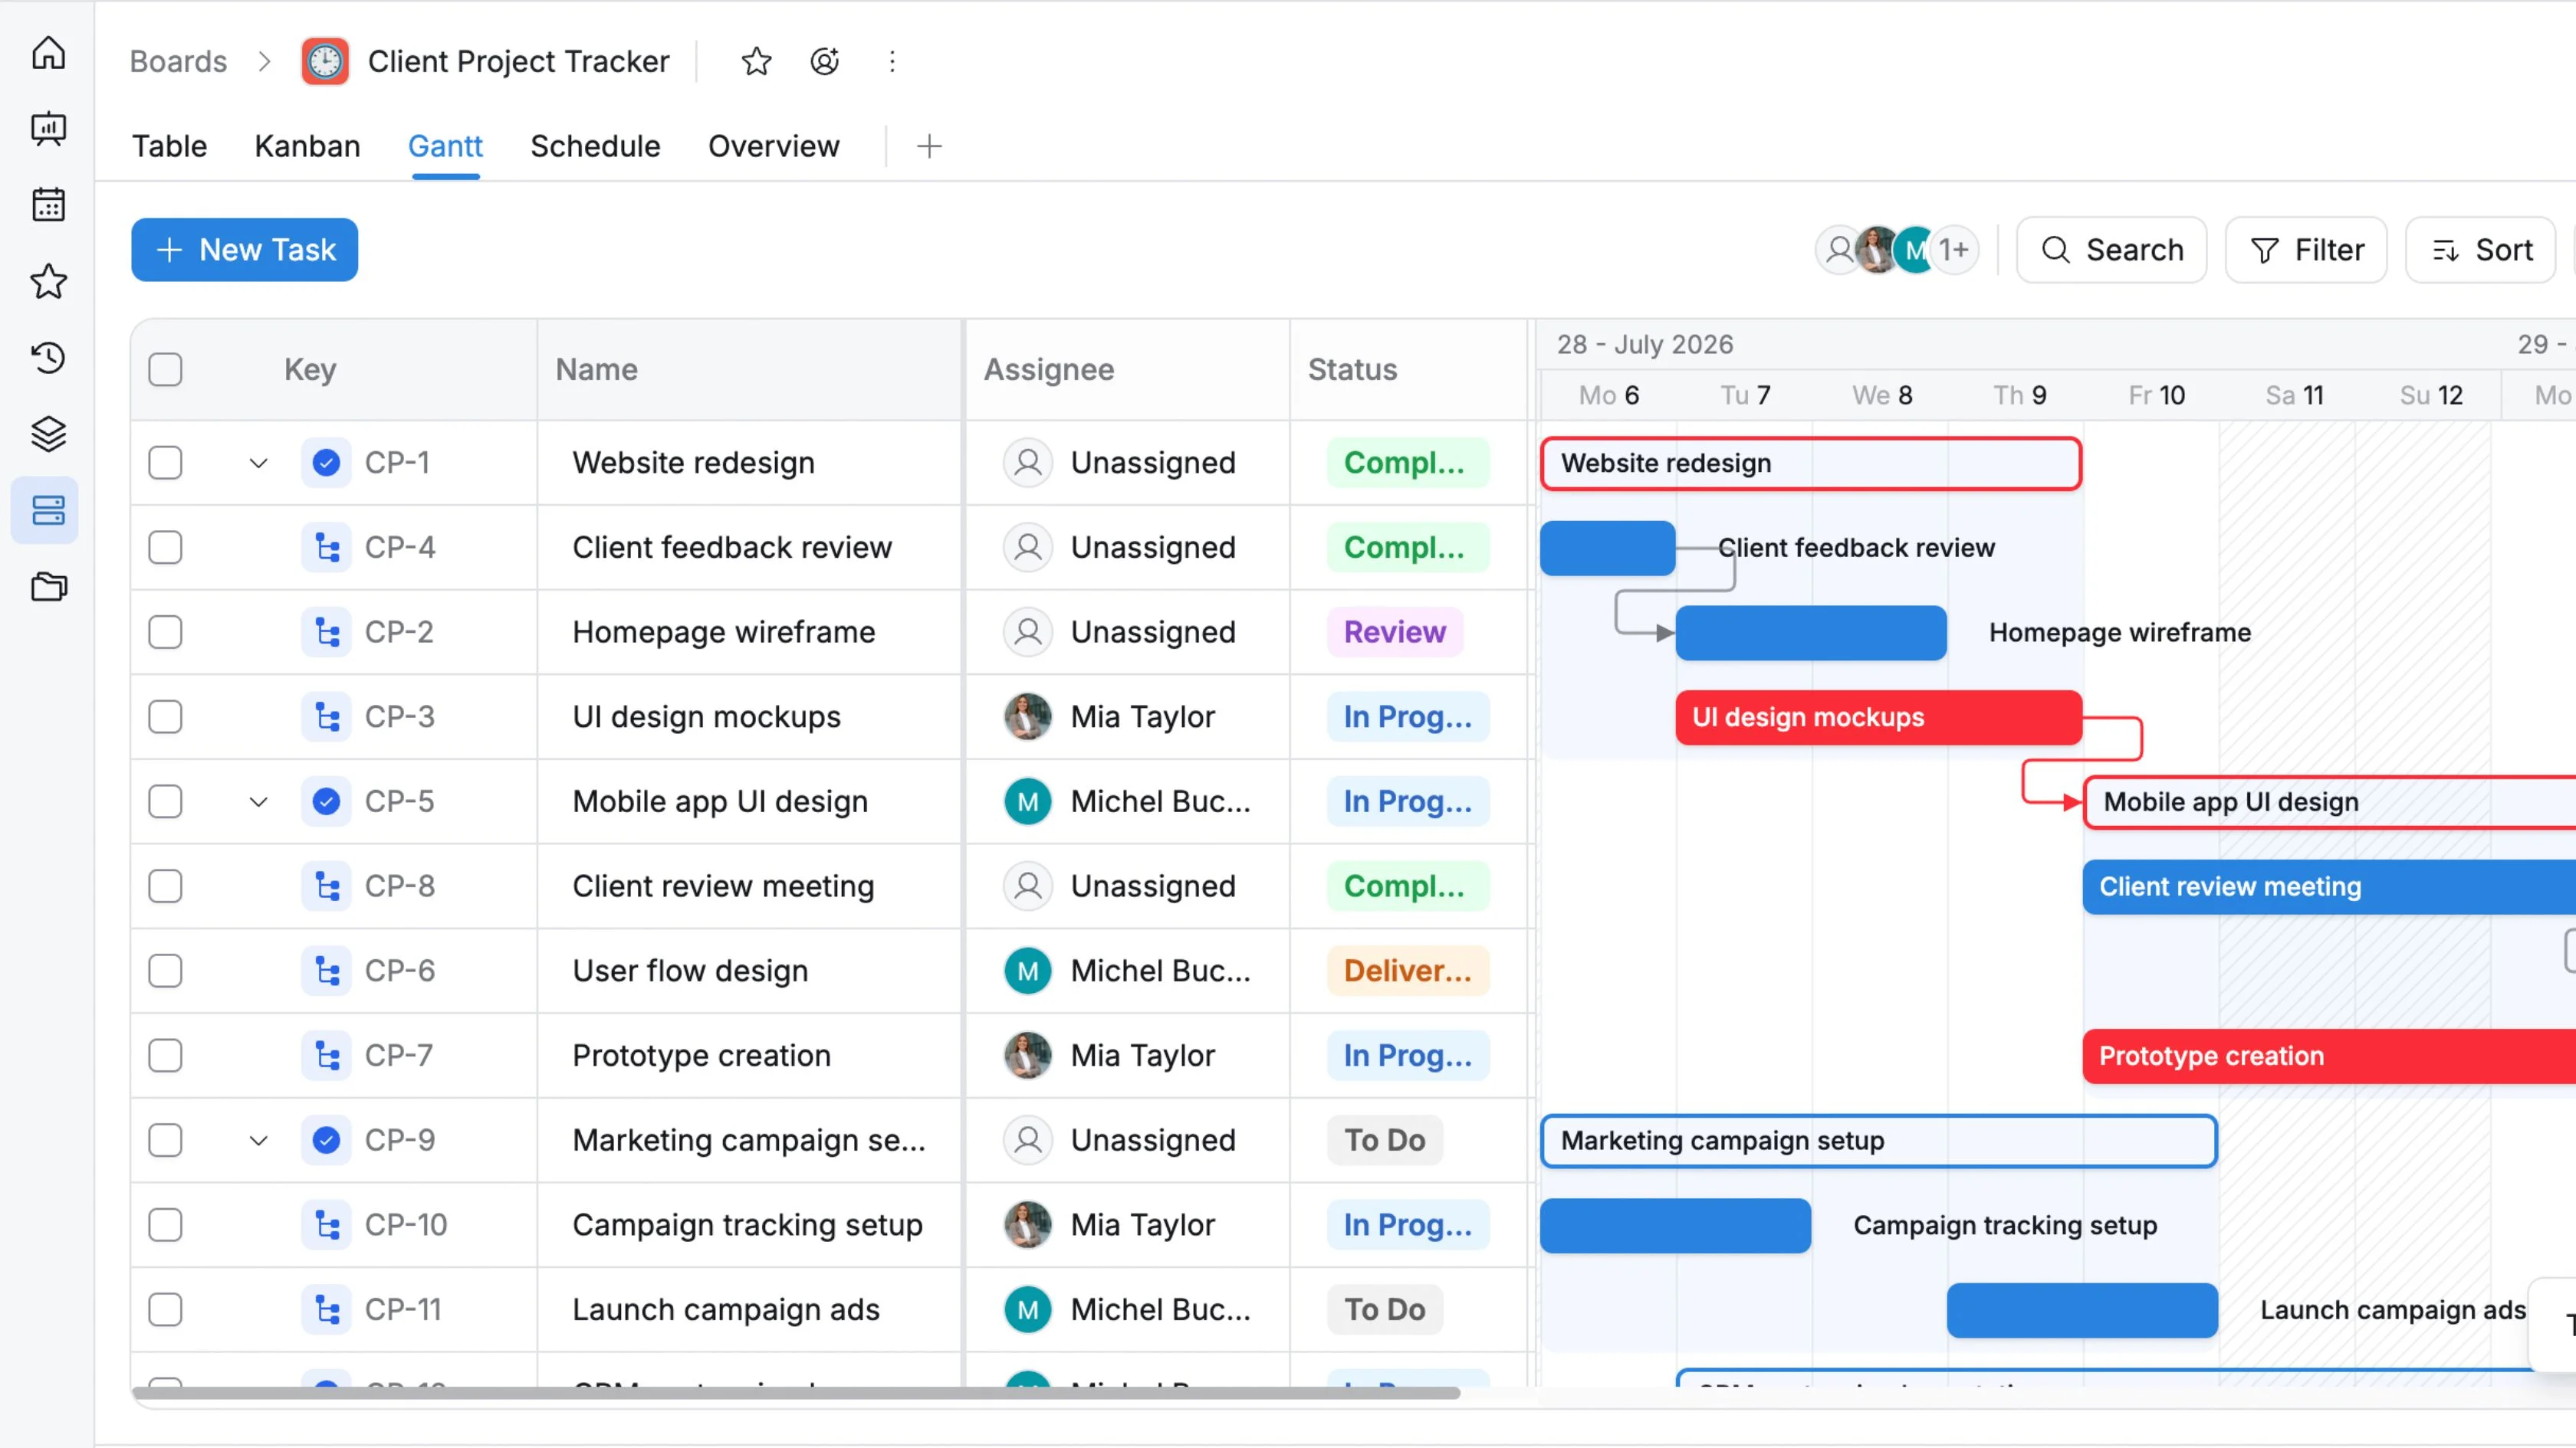Open the Home icon in sidebar
Image resolution: width=2576 pixels, height=1448 pixels.
pos(48,53)
